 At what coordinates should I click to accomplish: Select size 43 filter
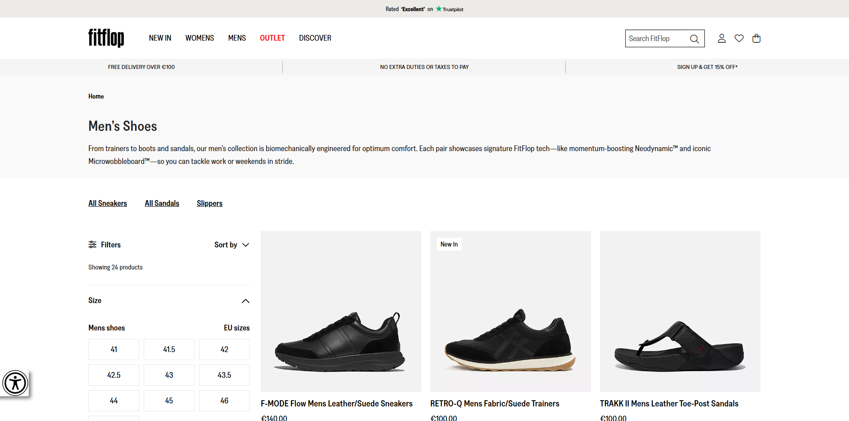169,375
